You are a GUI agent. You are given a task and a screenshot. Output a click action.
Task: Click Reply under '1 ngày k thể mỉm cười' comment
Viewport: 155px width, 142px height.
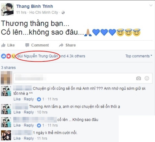[x=29, y=138]
